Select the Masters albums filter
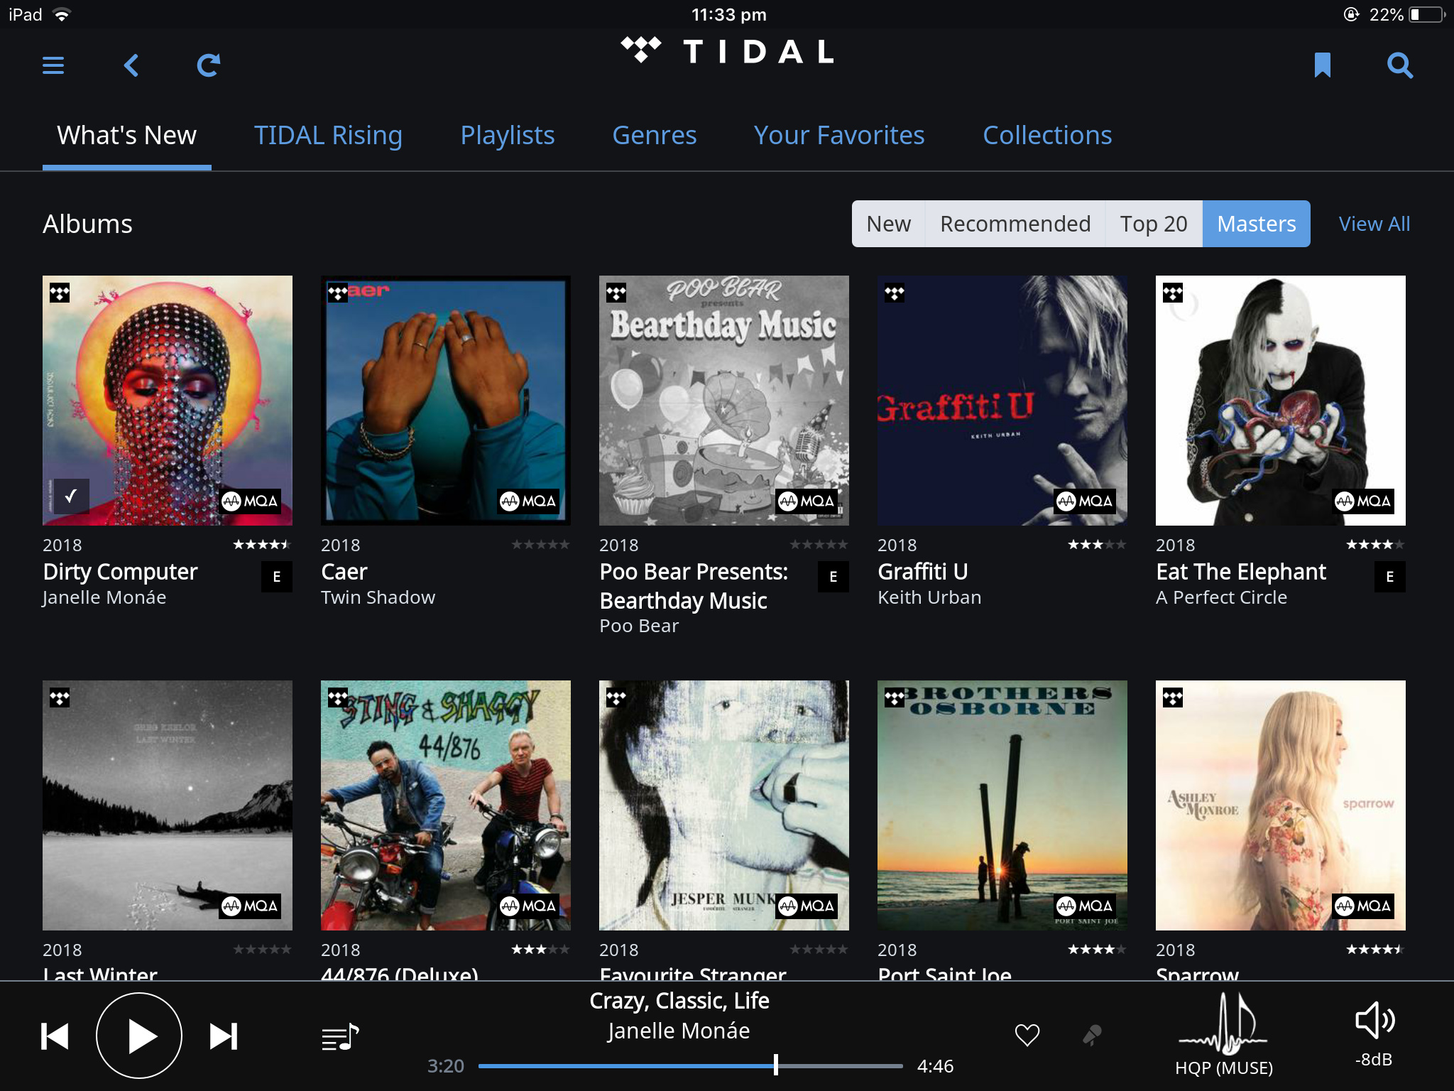Screen dimensions: 1454x1091 click(x=1257, y=224)
